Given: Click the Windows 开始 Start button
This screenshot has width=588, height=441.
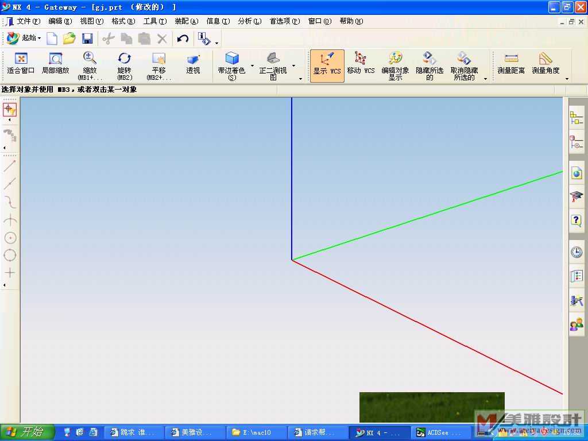Looking at the screenshot, I should [28, 432].
